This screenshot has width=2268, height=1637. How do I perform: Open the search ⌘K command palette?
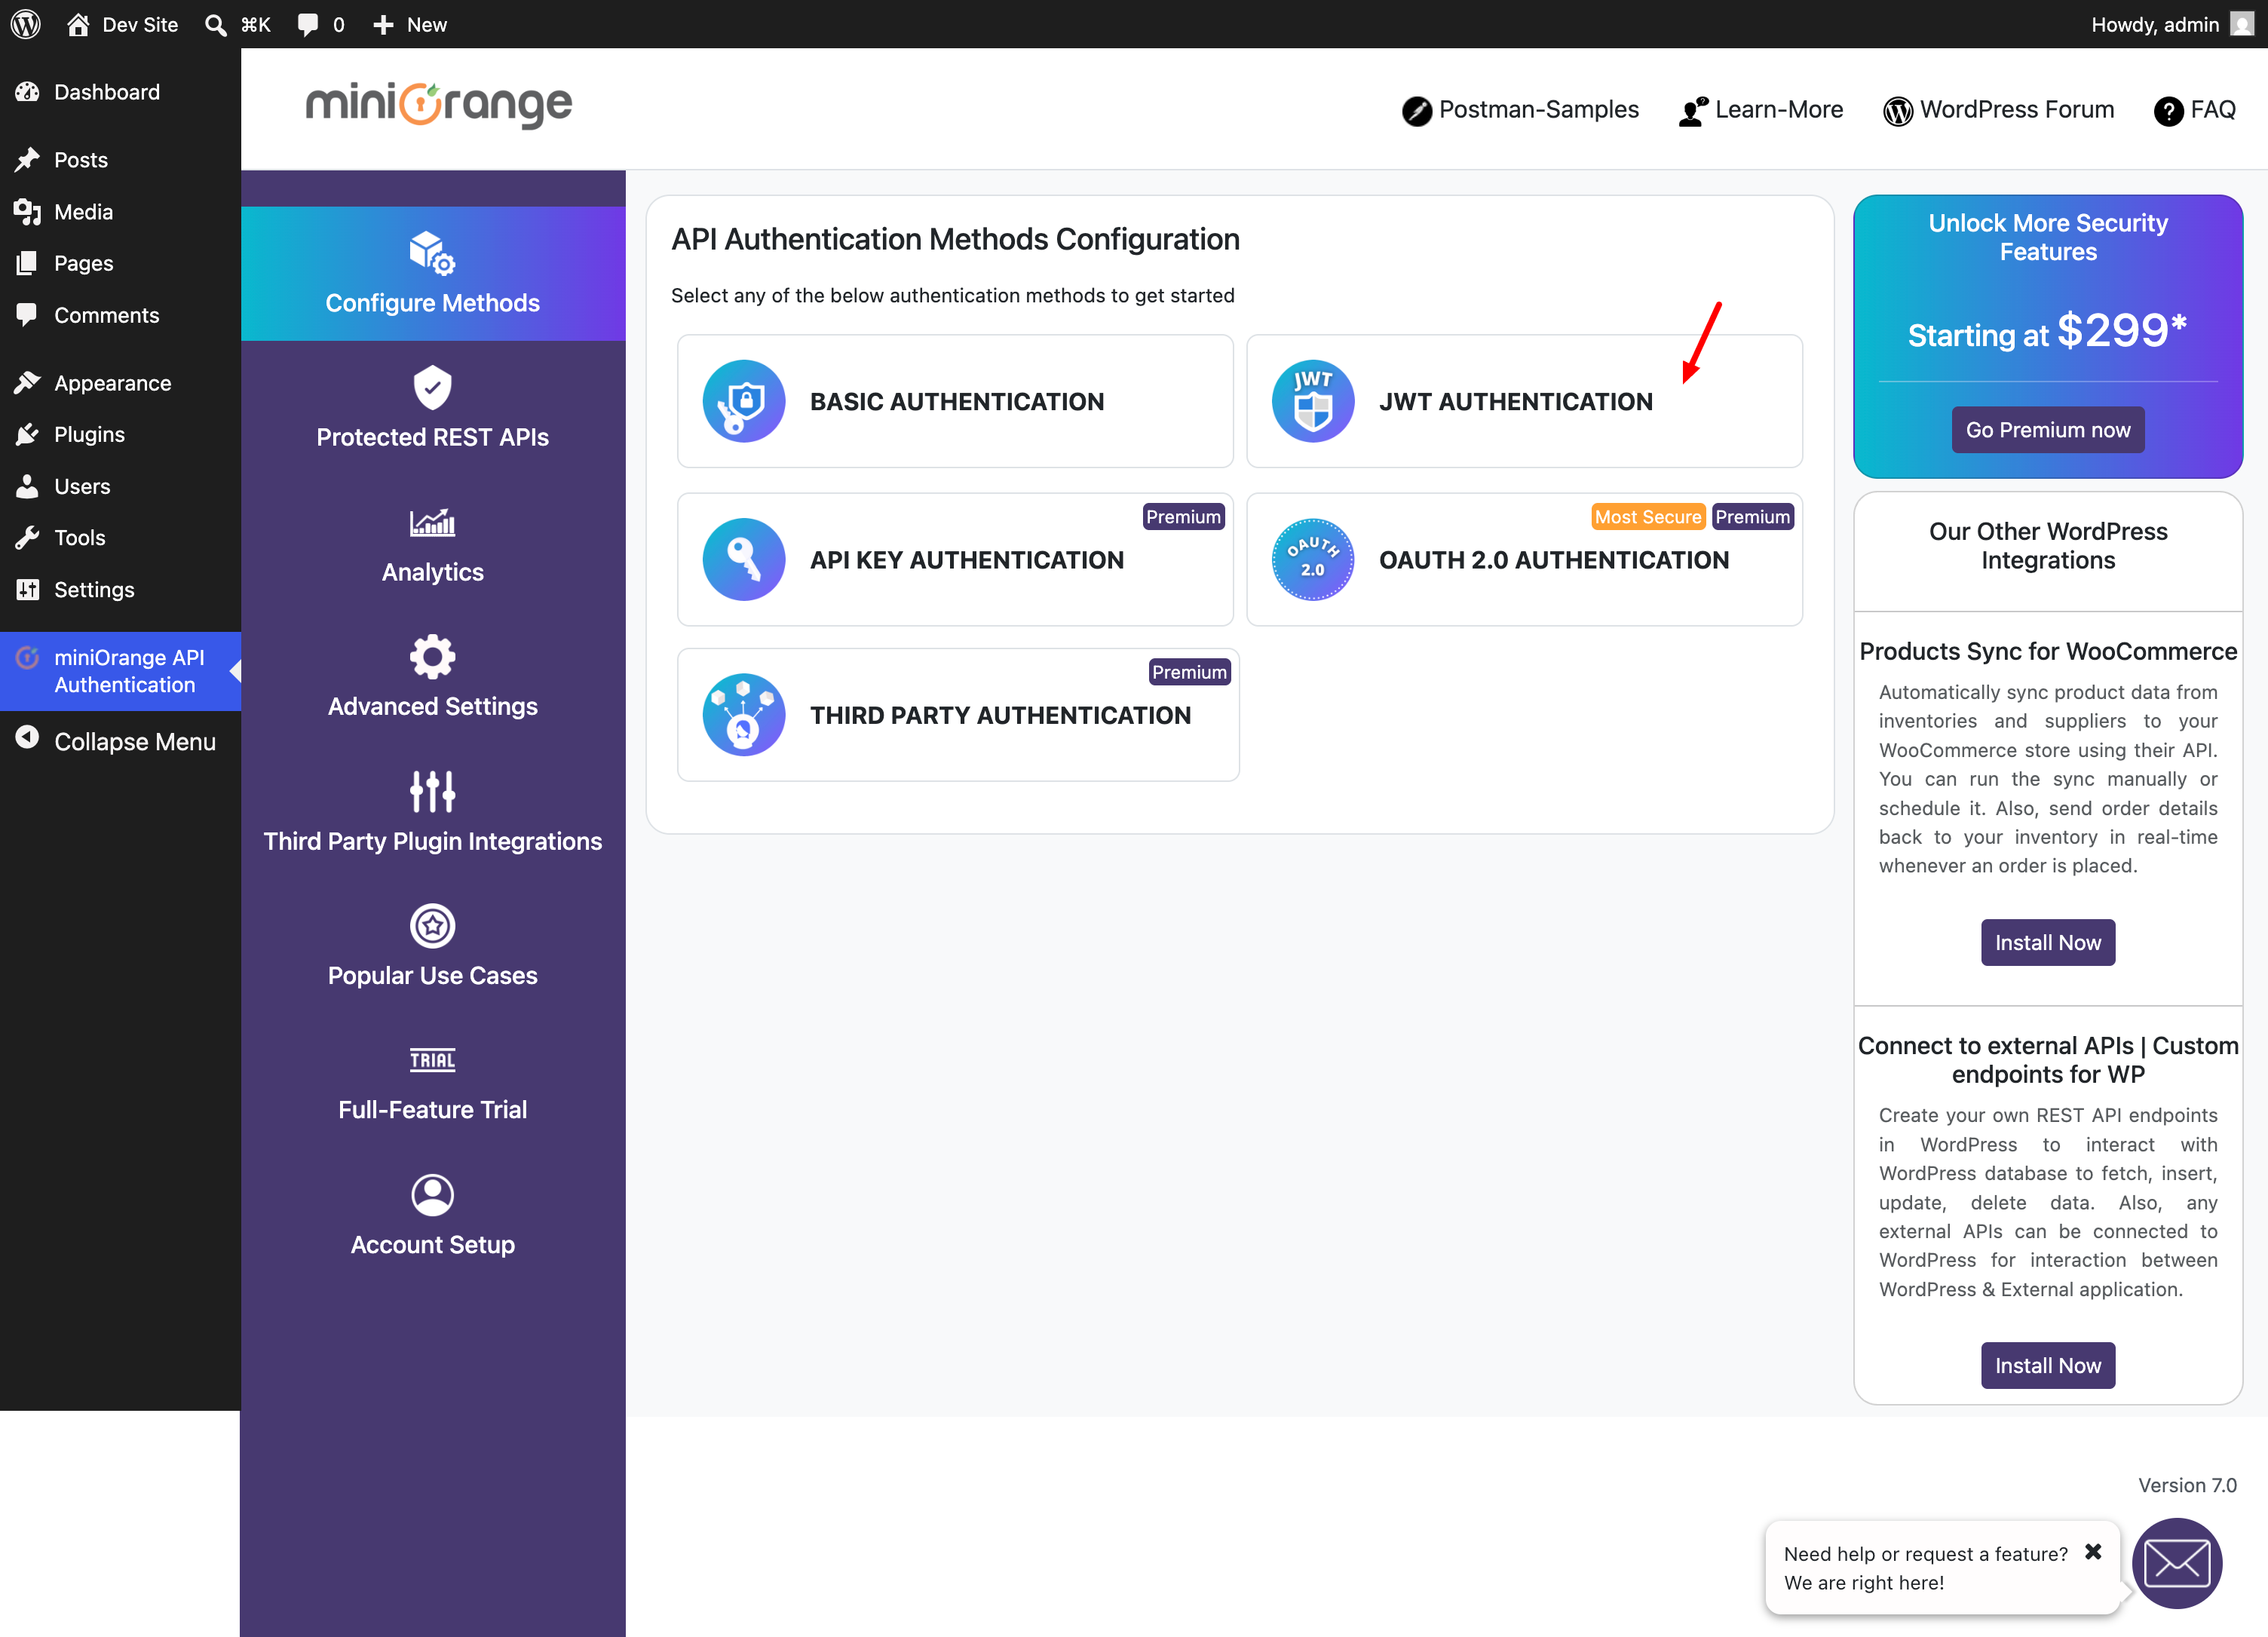238,24
